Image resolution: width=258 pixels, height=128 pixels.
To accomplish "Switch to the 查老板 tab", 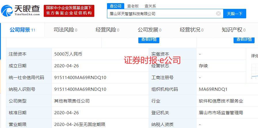I will point(133,6).
